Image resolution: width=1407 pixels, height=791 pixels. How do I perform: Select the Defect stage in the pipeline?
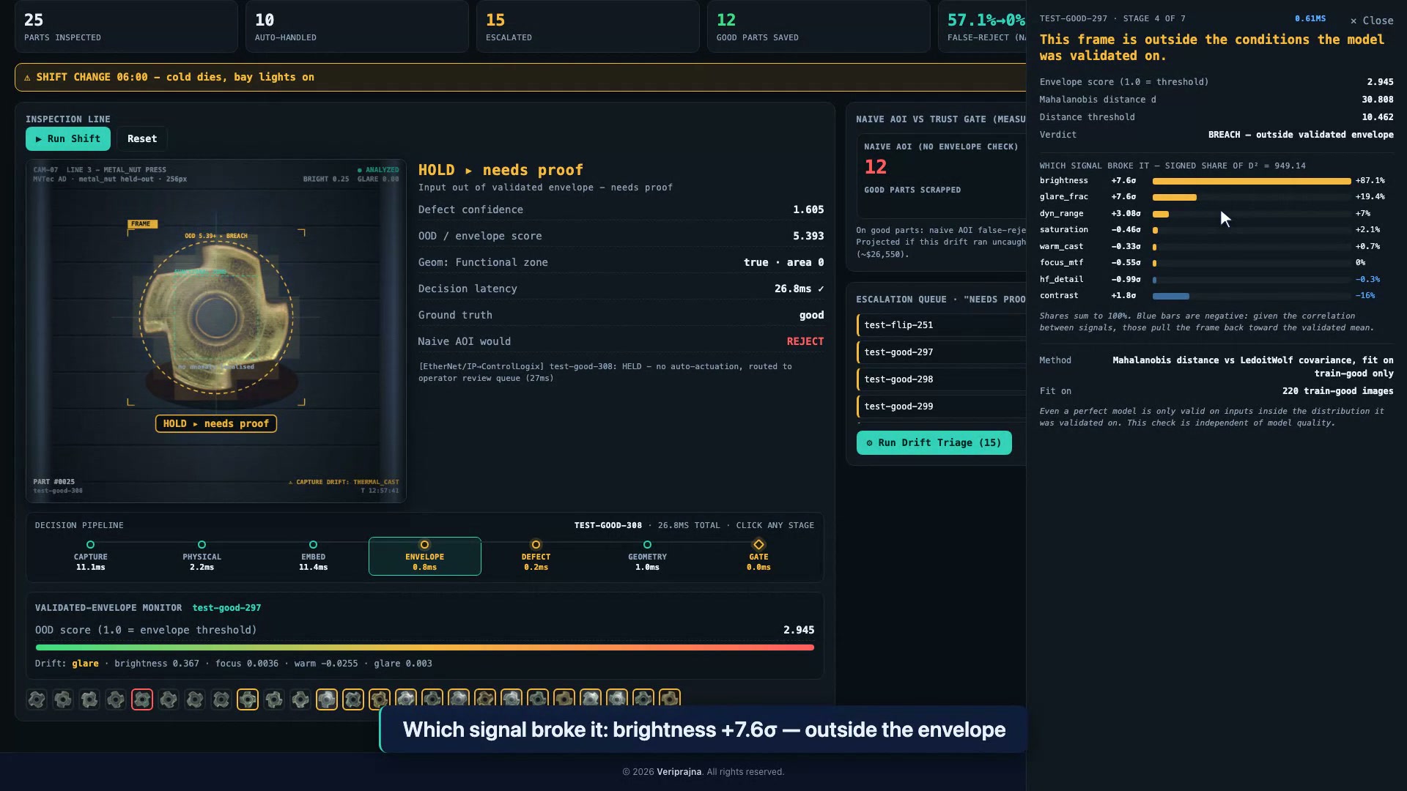[x=536, y=556]
